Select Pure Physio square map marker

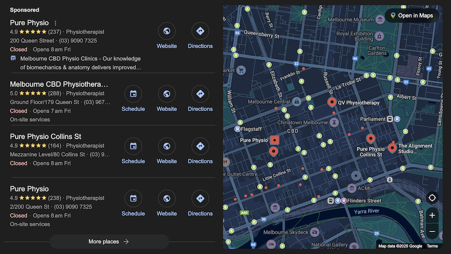[274, 140]
